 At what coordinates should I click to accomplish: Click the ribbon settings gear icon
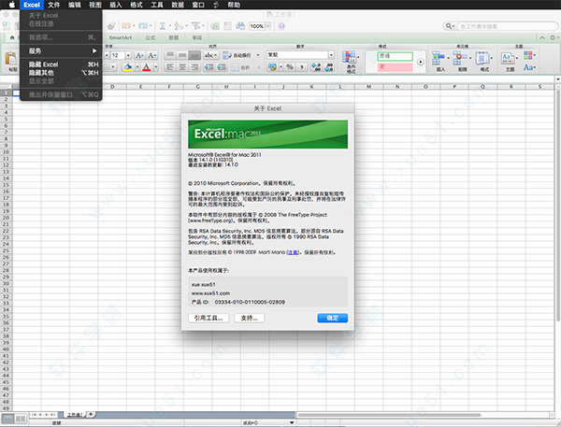tap(554, 37)
